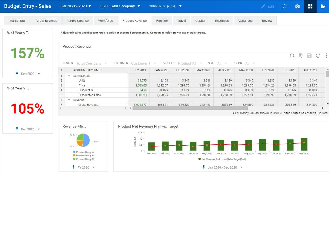Click the pin icon beside FY 2020
Screen dimensions: 329x233
point(74,167)
